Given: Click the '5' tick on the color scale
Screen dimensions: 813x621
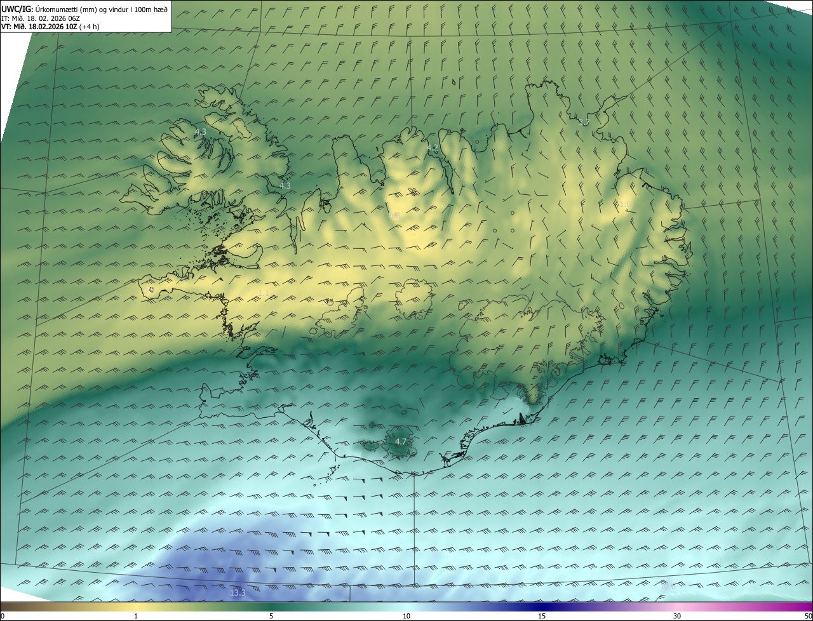Looking at the screenshot, I should (271, 616).
